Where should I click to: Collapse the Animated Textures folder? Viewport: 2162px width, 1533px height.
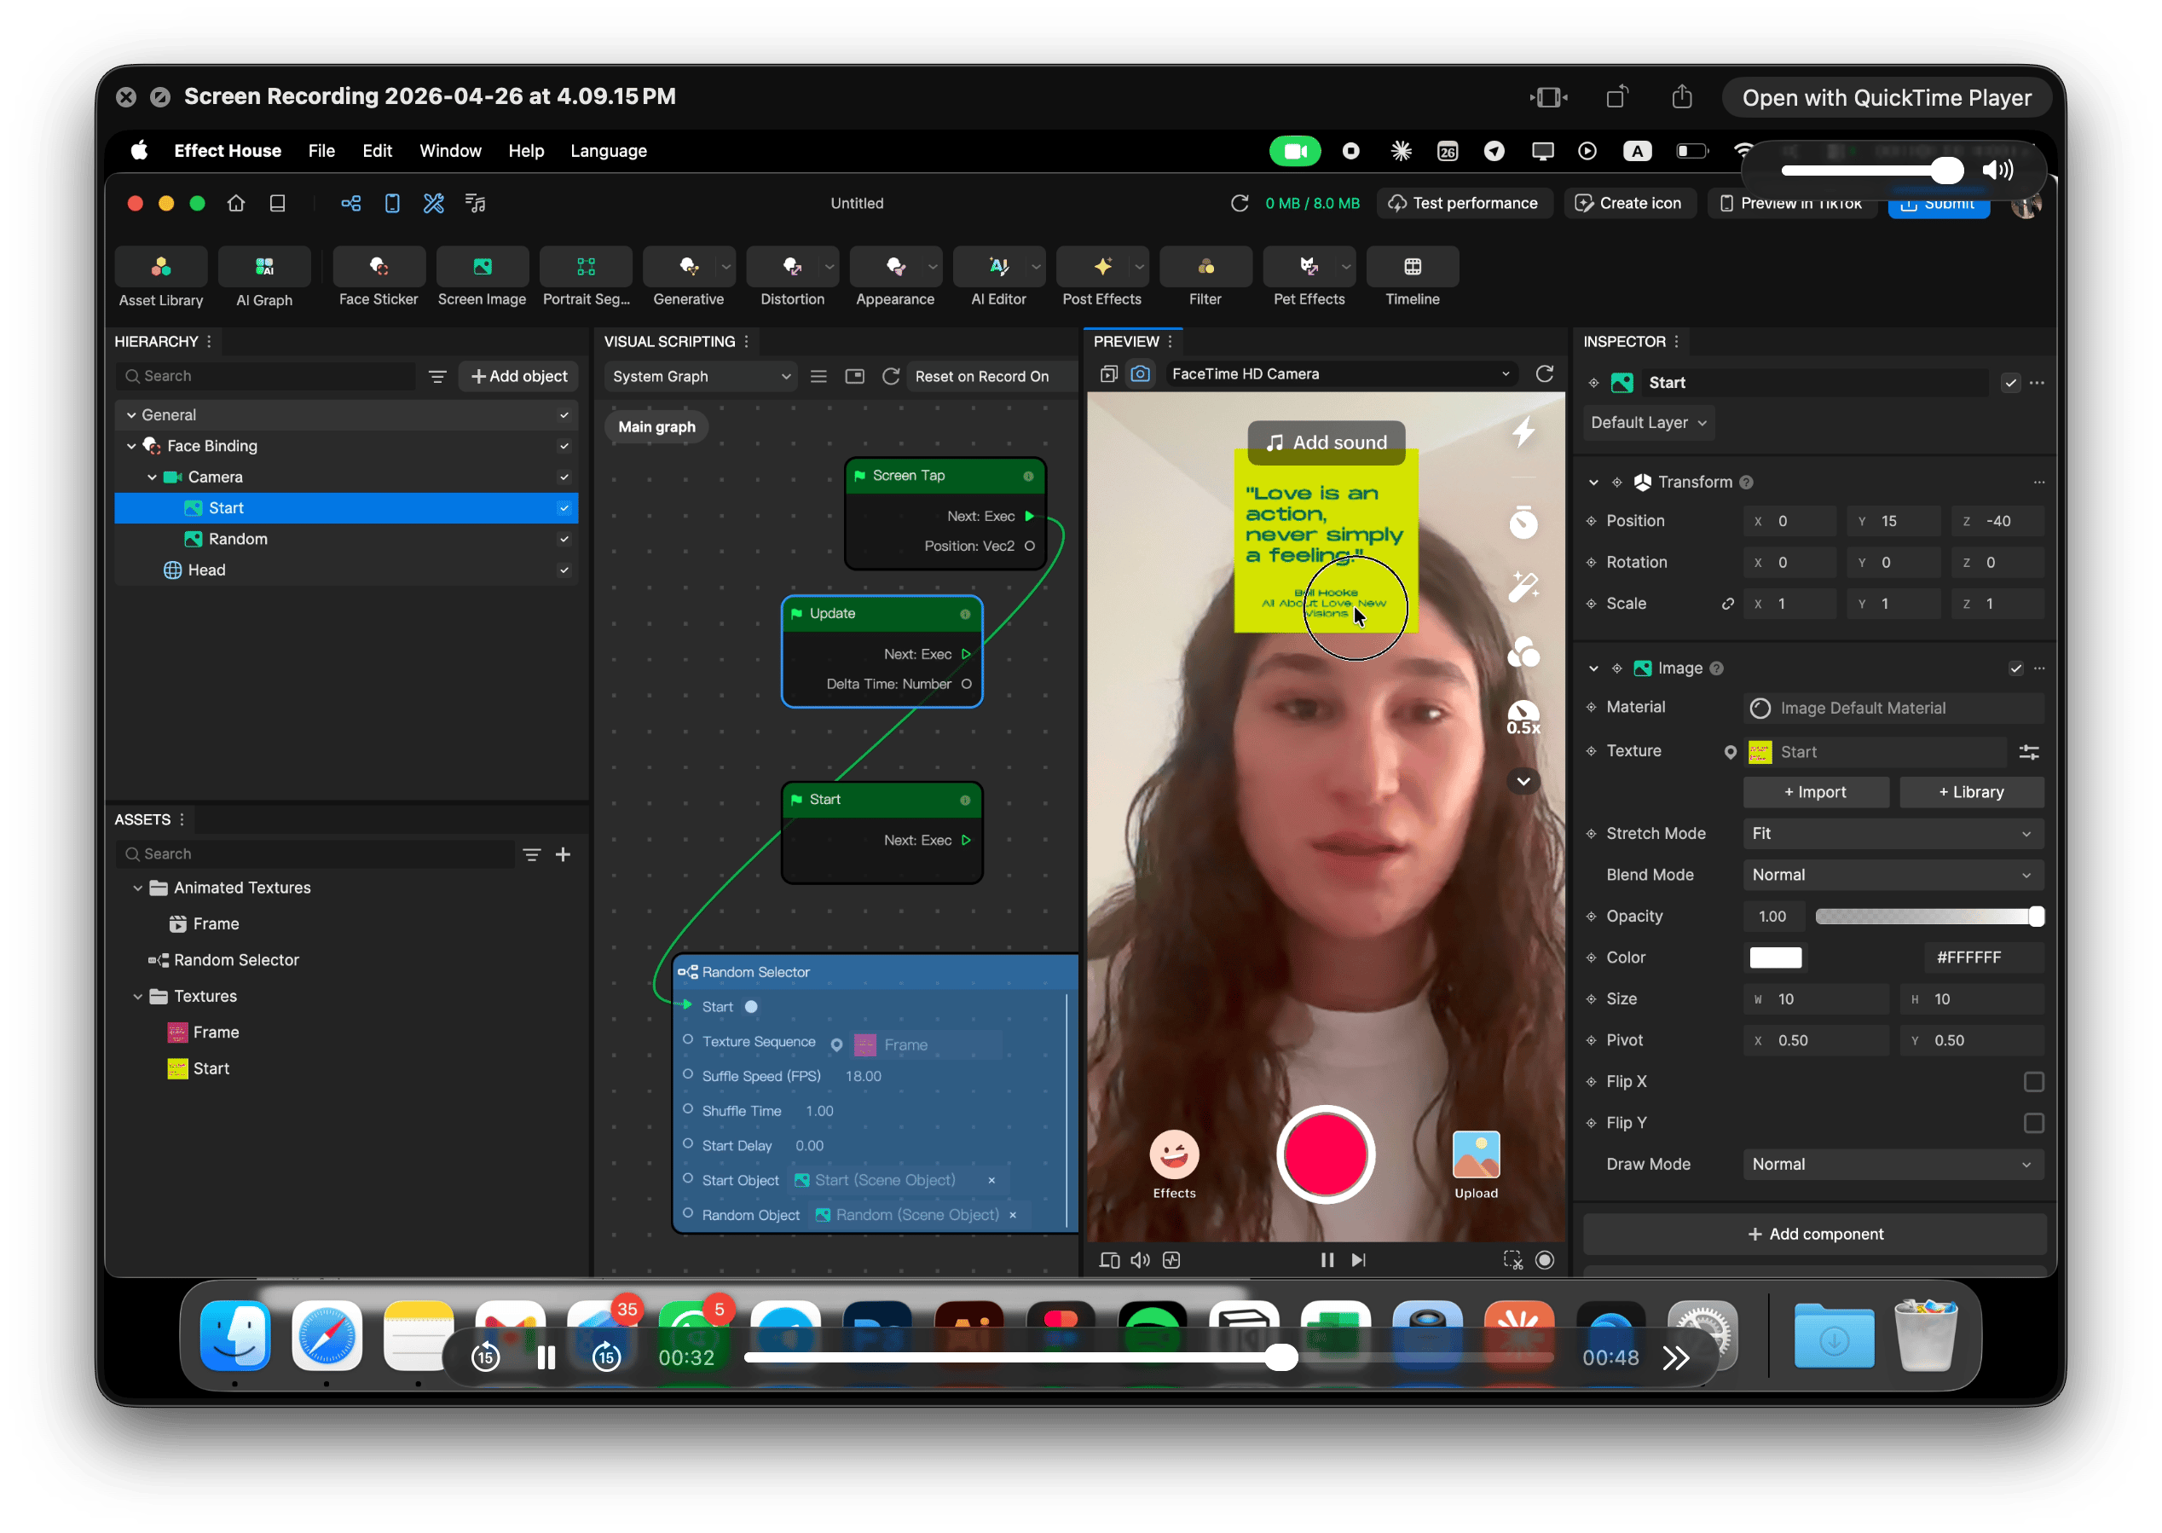tap(138, 888)
